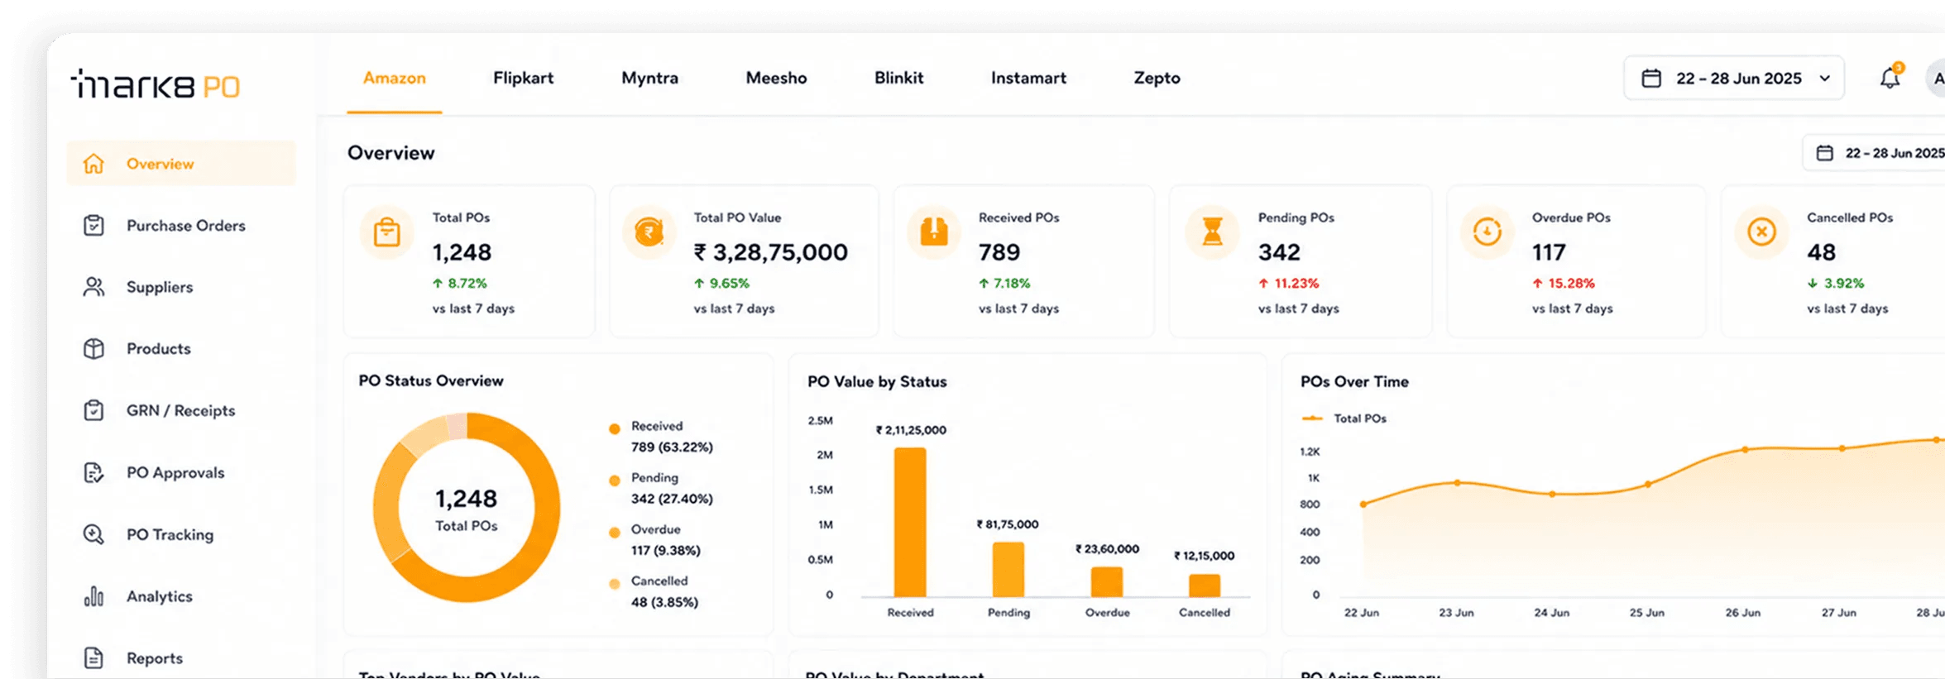Screen dimensions: 1945x679
Task: Click the Total POs bag icon
Action: coord(387,232)
